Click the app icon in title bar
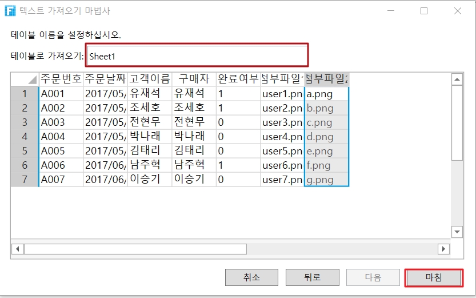Viewport: 476px width, 298px height. pos(10,11)
